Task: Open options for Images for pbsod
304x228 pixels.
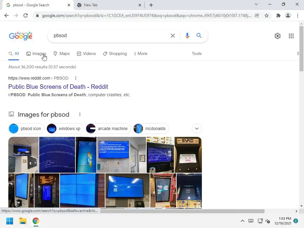Action: tap(80, 114)
